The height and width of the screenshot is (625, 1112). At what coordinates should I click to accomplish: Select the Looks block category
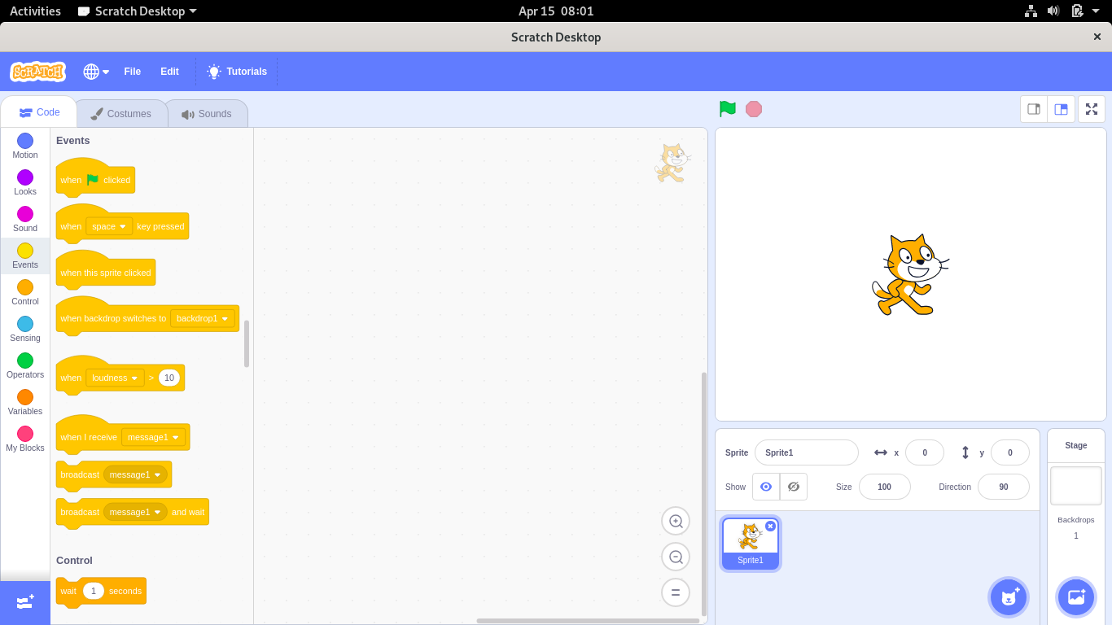pyautogui.click(x=25, y=183)
